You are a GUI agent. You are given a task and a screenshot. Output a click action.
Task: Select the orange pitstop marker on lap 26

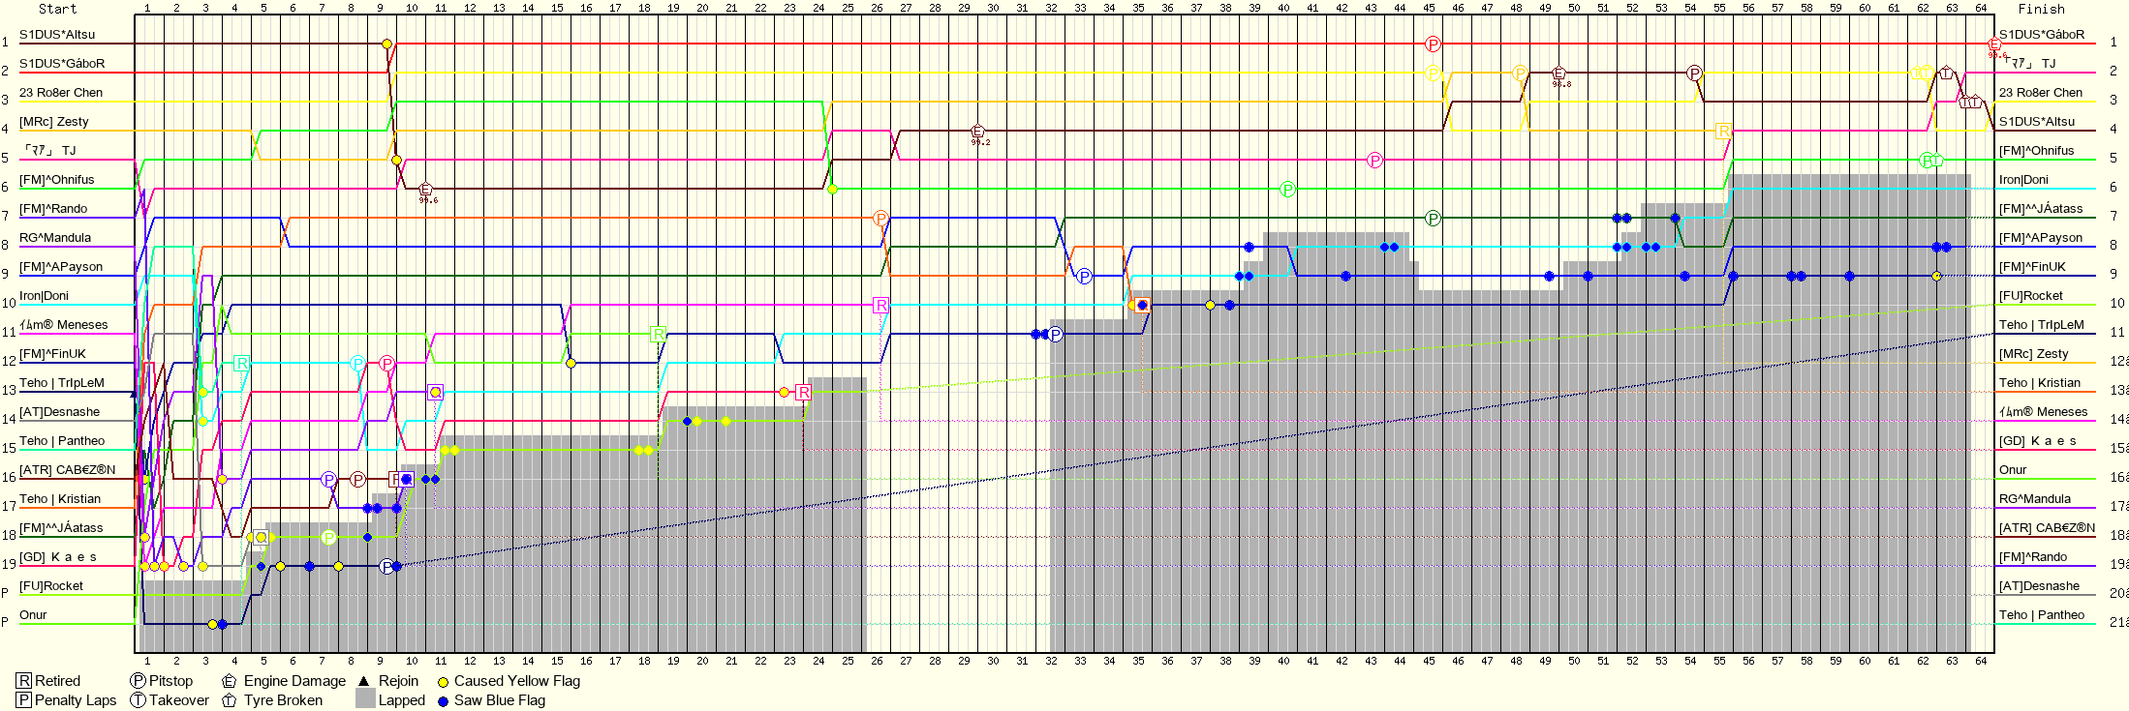880,219
